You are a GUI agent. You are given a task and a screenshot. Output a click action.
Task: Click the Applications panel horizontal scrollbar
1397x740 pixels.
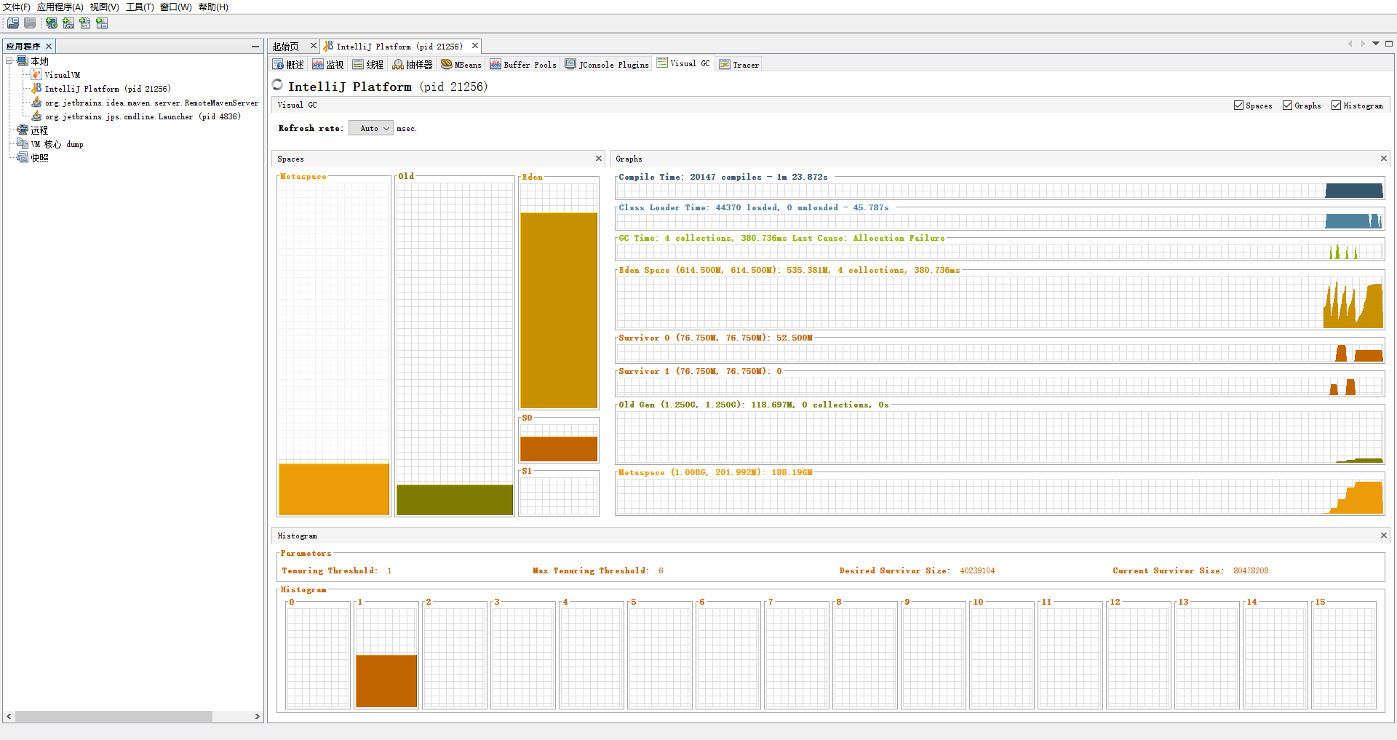[x=114, y=717]
